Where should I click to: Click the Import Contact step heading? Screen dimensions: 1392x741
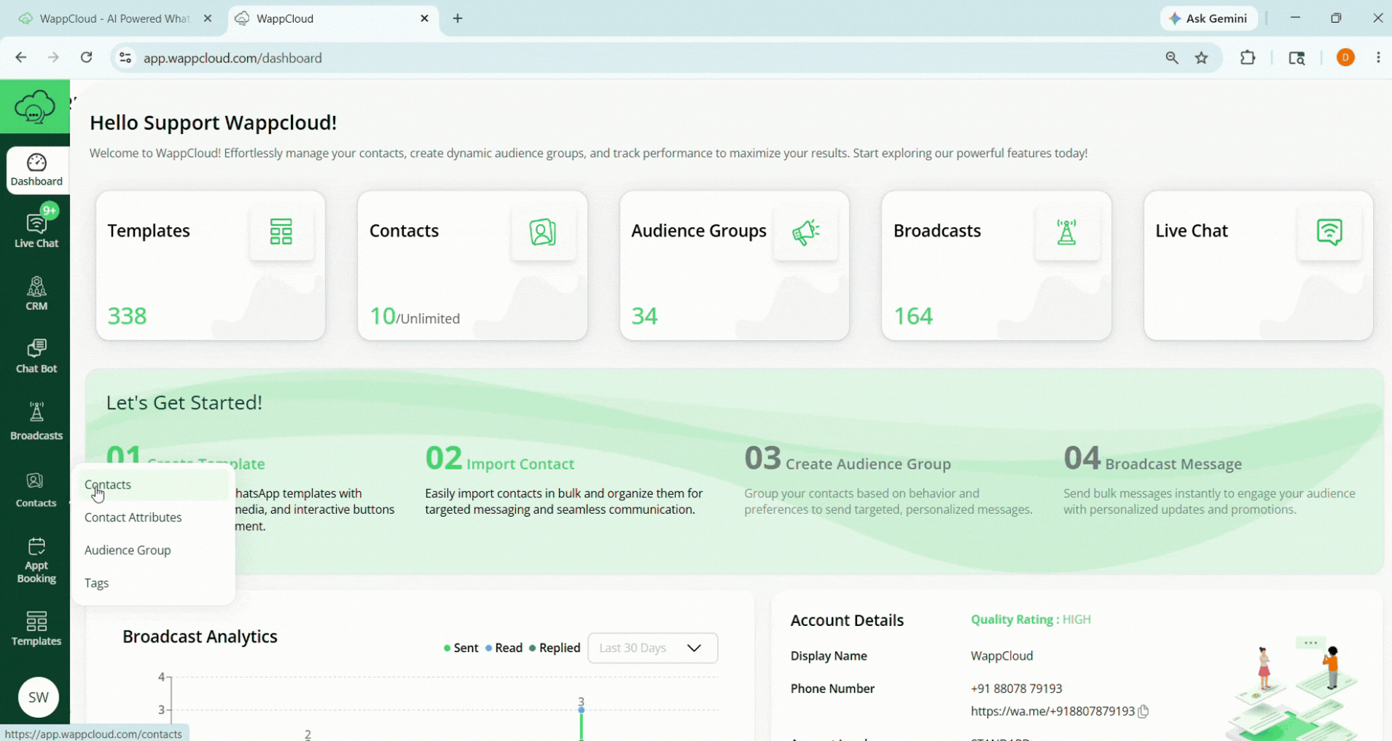[x=520, y=464]
